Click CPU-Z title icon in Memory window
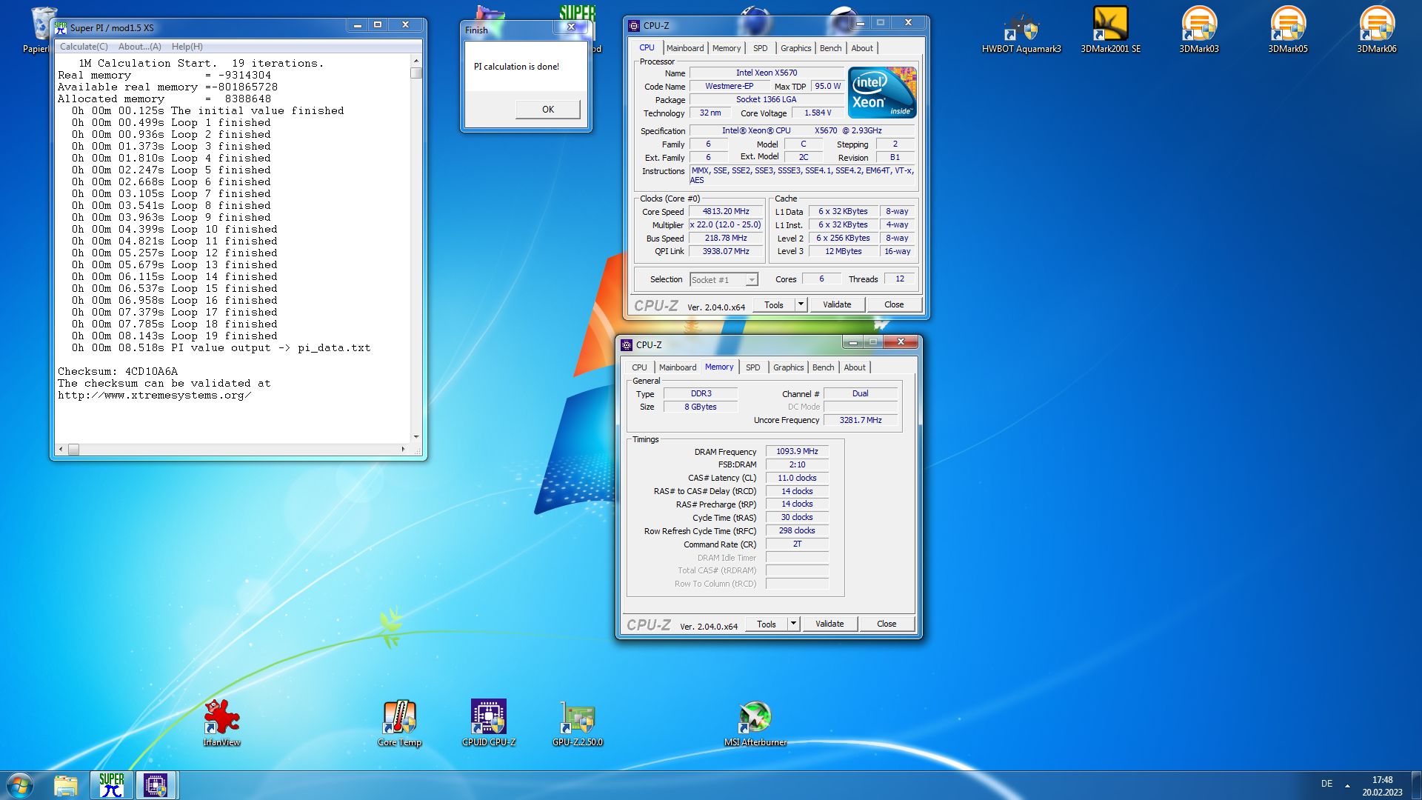The image size is (1422, 800). click(627, 345)
